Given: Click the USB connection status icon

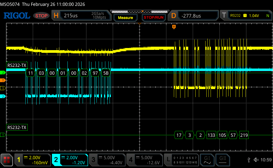Looking at the screenshot, I should (249, 160).
